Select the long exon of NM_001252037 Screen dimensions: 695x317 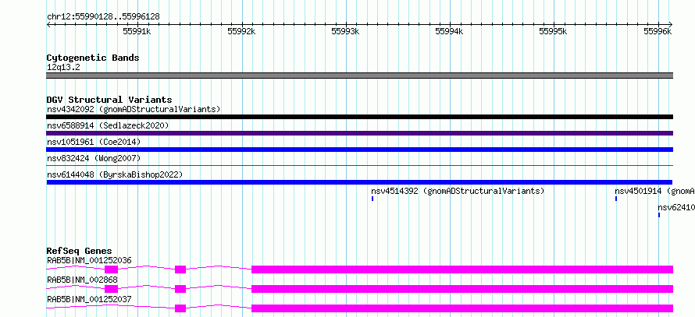(x=462, y=308)
